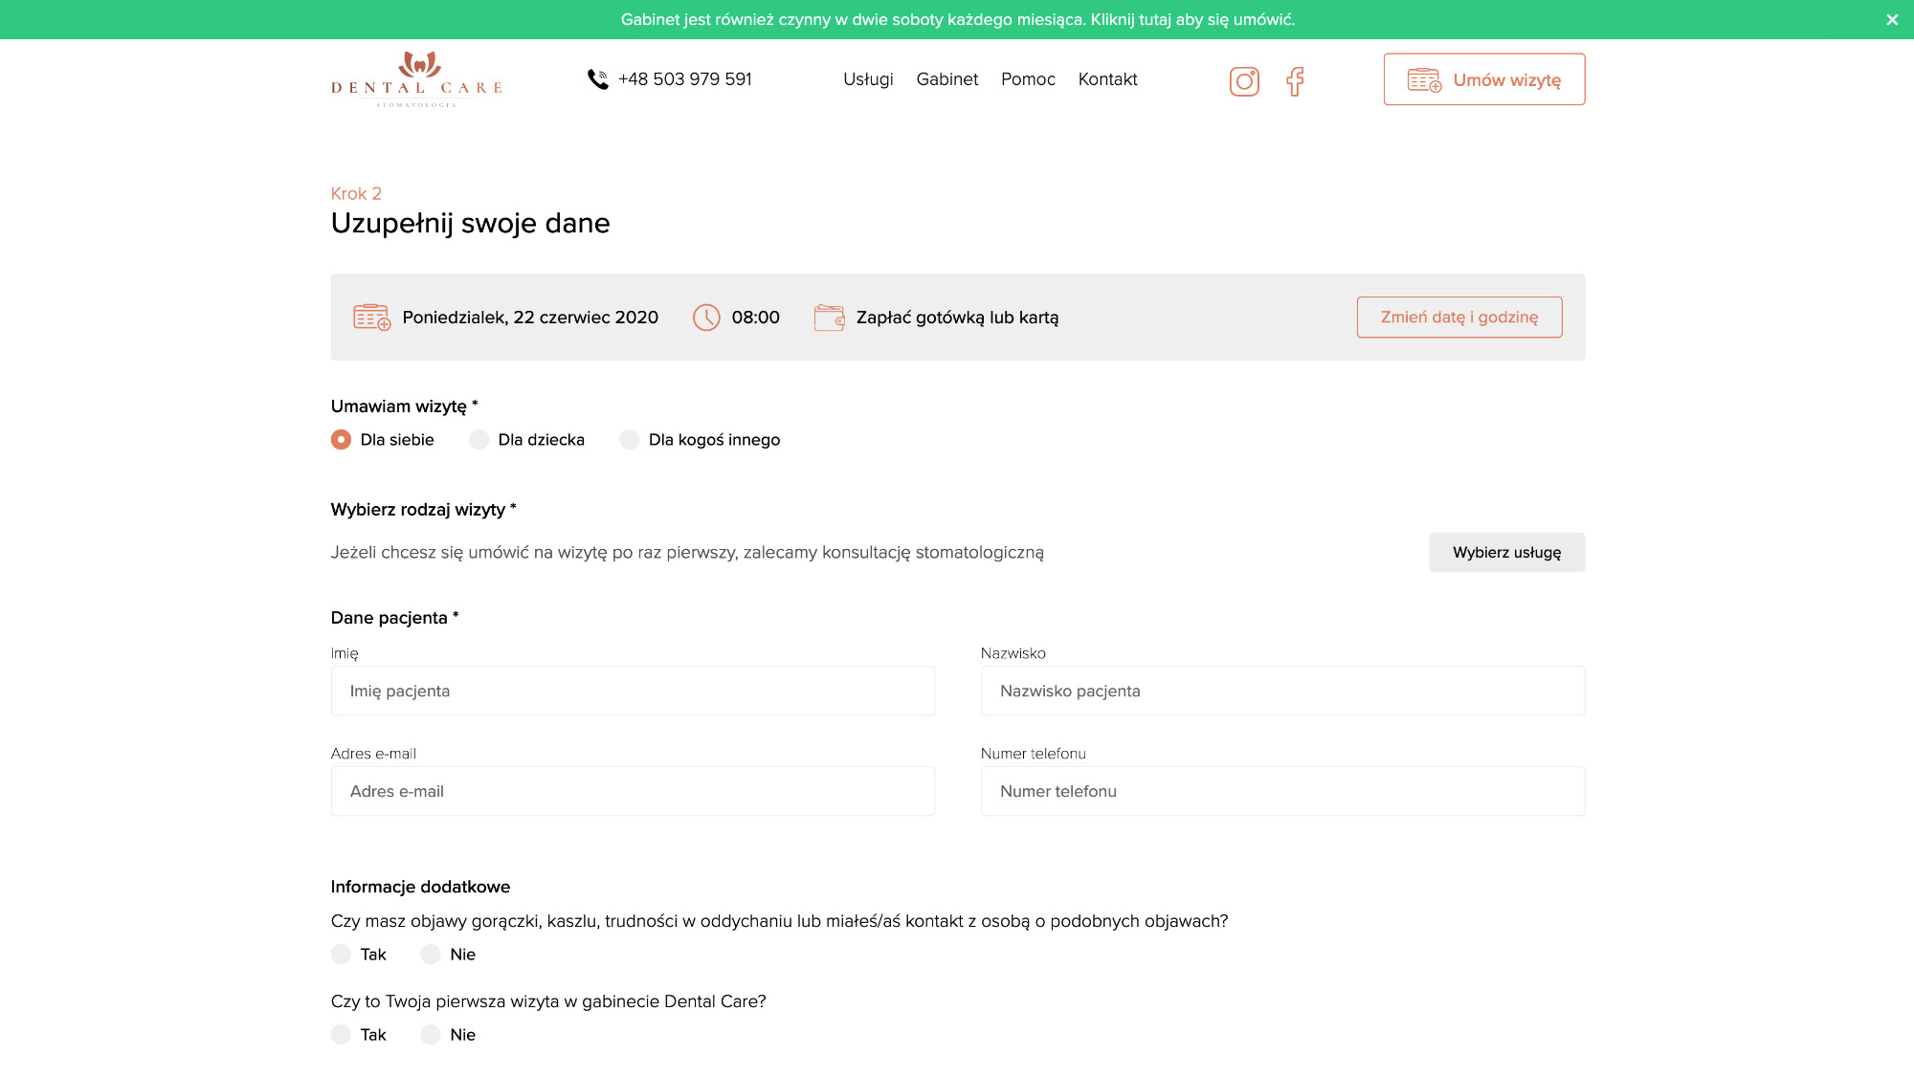Dismiss the green announcement banner
Image resolution: width=1914 pixels, height=1077 pixels.
(1890, 18)
